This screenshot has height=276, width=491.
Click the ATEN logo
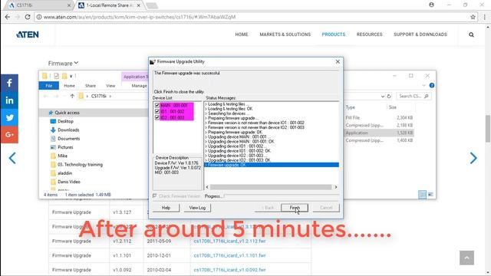pos(28,34)
